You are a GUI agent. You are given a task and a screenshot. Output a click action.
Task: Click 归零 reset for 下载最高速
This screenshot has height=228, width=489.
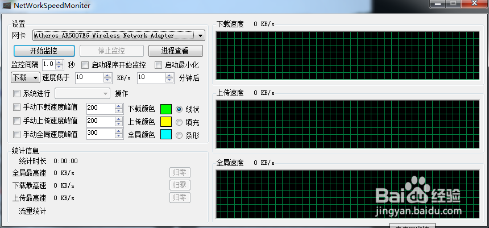coord(180,185)
